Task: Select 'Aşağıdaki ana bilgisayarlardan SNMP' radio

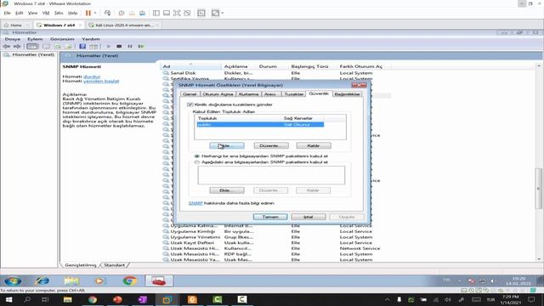Action: 196,162
